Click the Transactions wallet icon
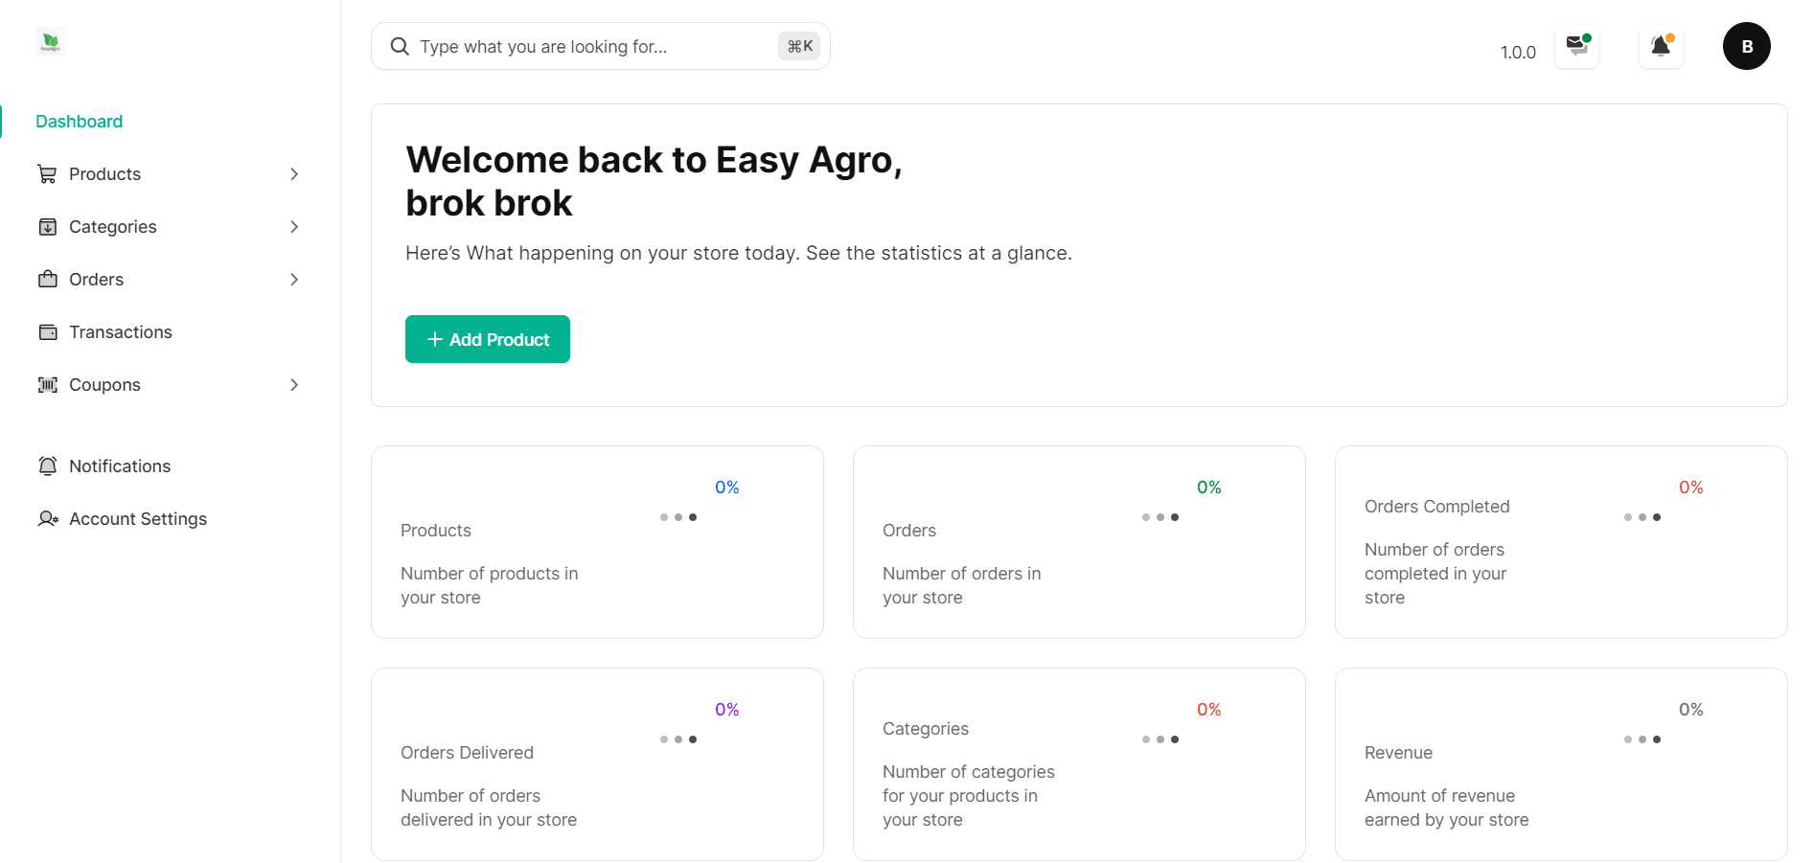This screenshot has width=1814, height=863. 47,332
